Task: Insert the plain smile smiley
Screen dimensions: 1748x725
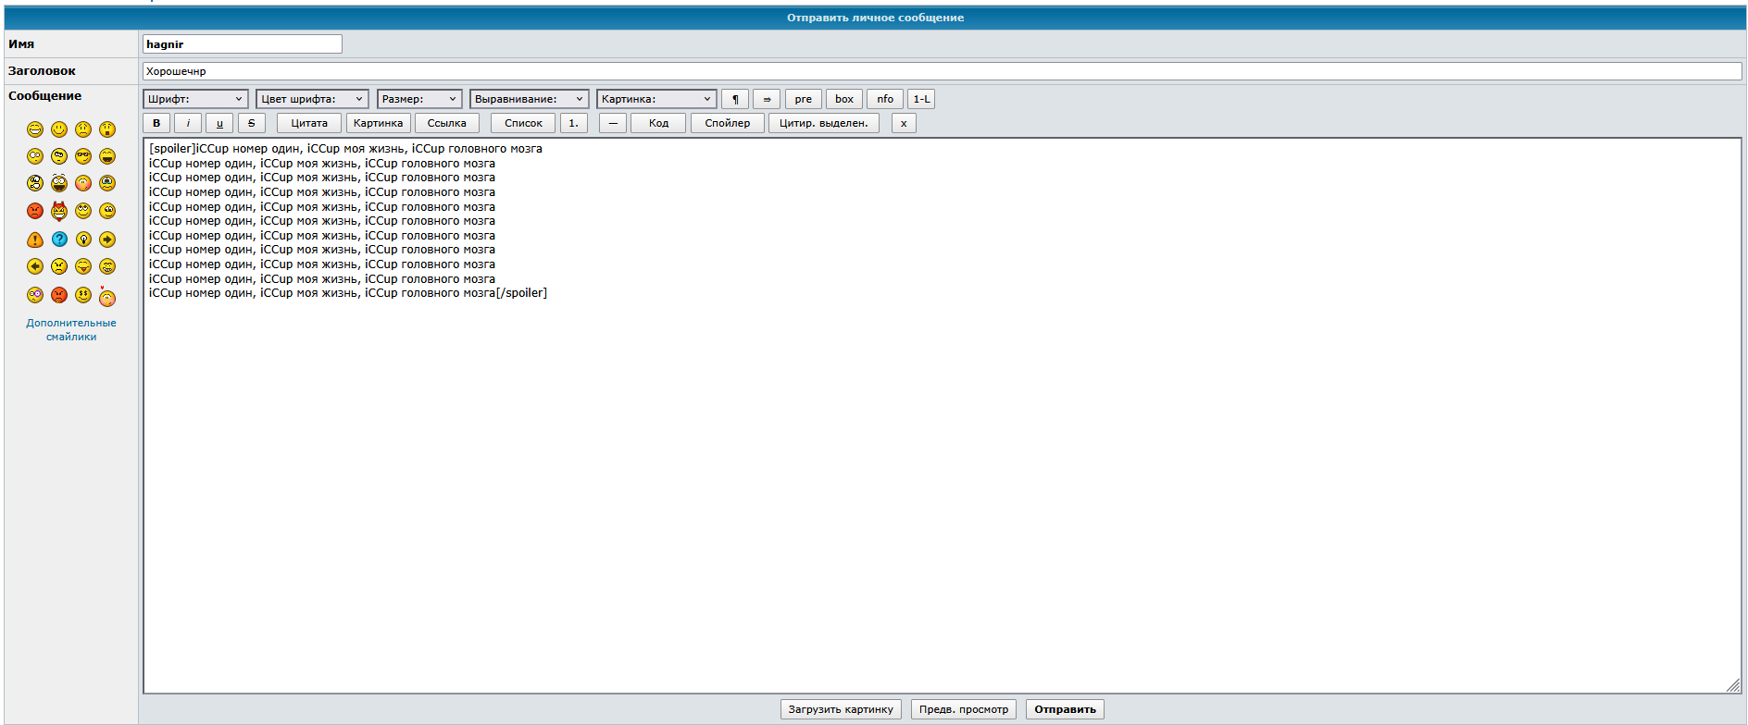Action: [59, 129]
